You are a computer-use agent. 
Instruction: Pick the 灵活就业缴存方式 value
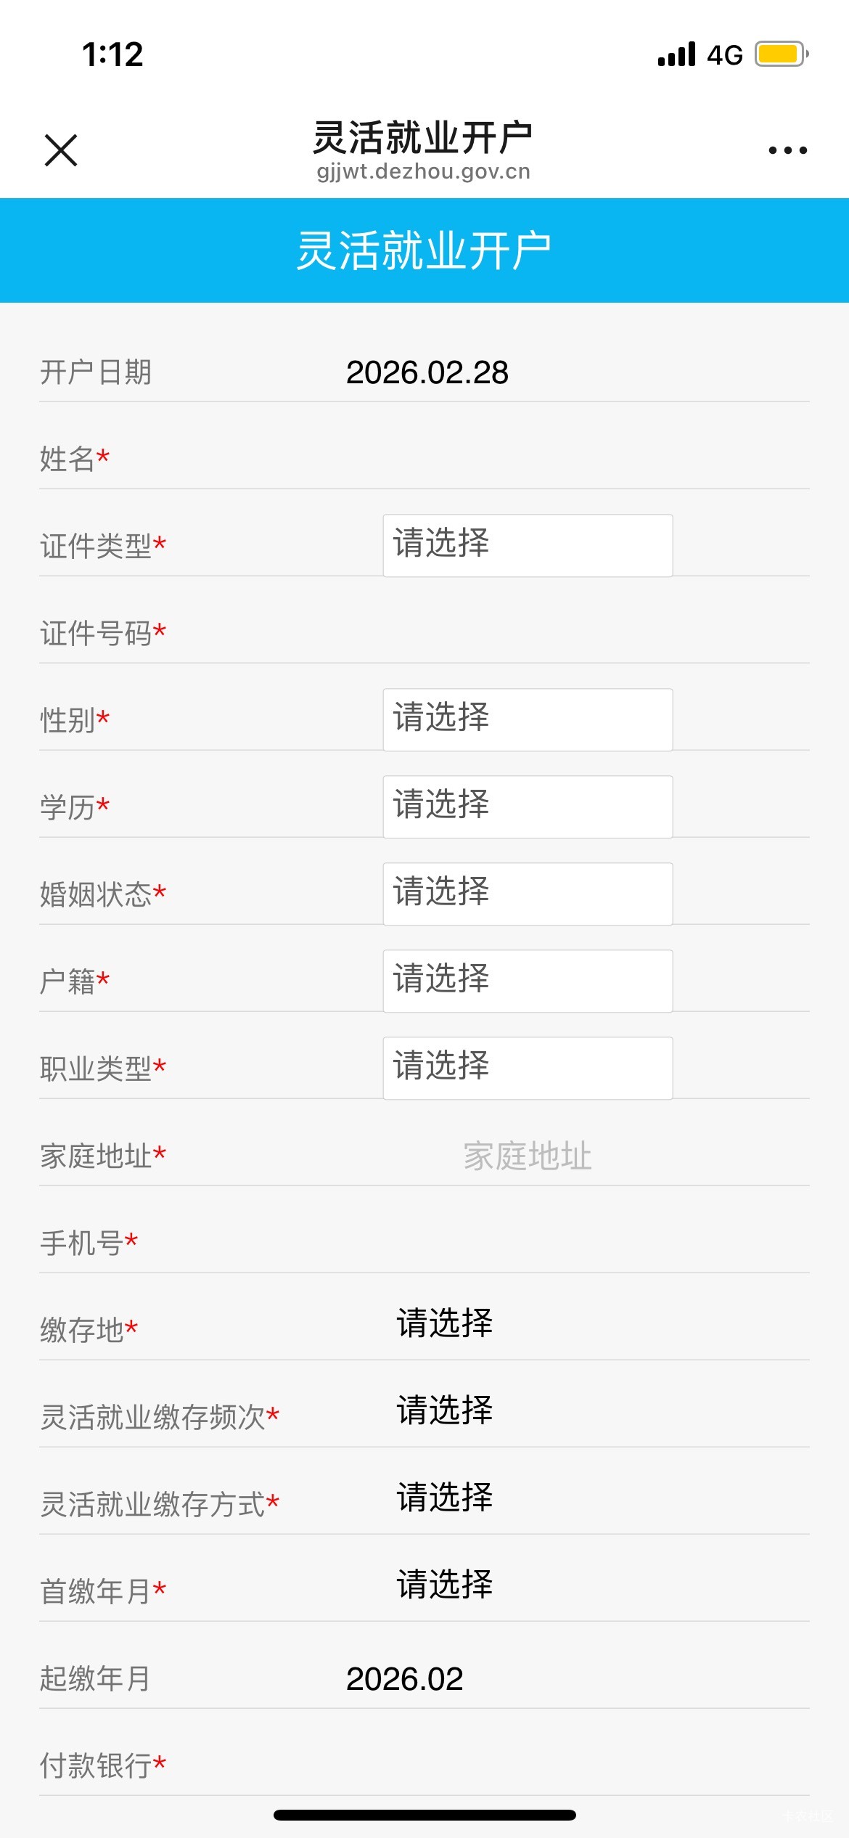445,1498
